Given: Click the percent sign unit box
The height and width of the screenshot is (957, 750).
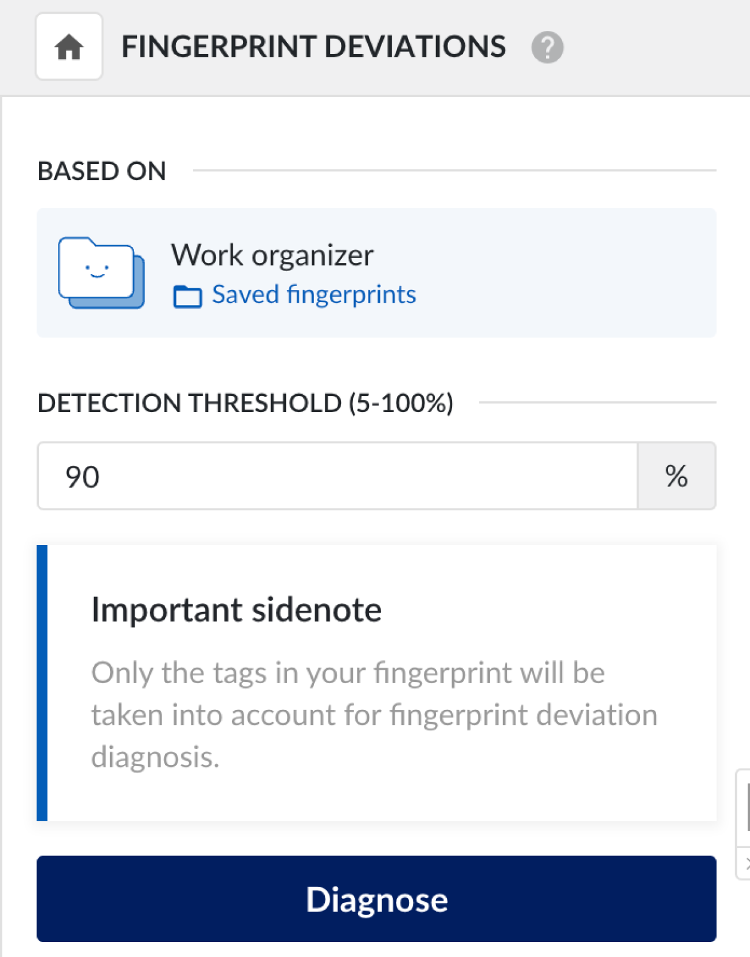Looking at the screenshot, I should (x=676, y=476).
